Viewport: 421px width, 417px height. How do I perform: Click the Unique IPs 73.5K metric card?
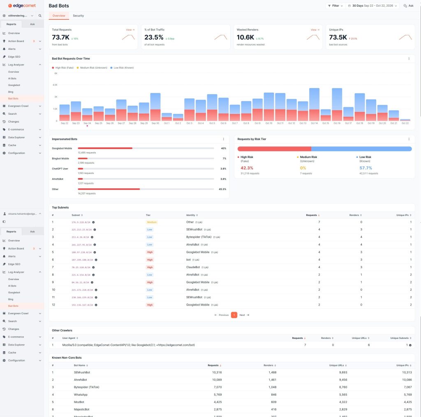point(370,37)
